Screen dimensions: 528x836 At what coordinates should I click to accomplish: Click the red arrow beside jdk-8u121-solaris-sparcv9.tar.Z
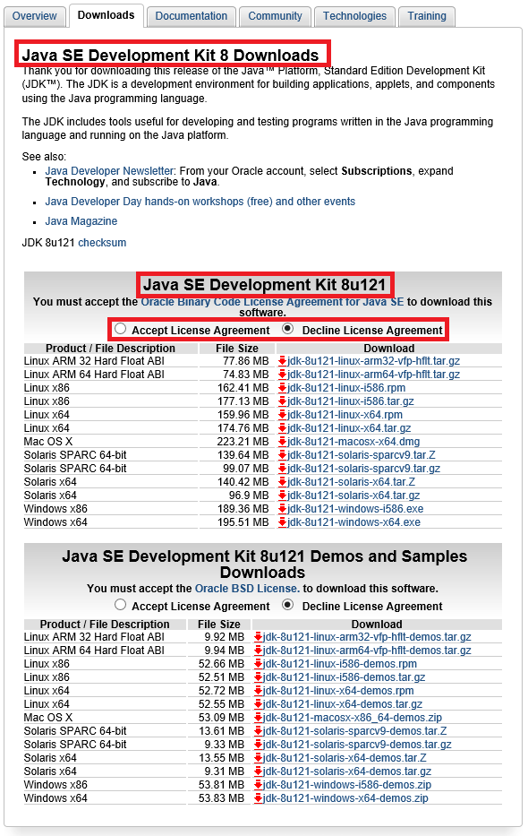click(283, 455)
